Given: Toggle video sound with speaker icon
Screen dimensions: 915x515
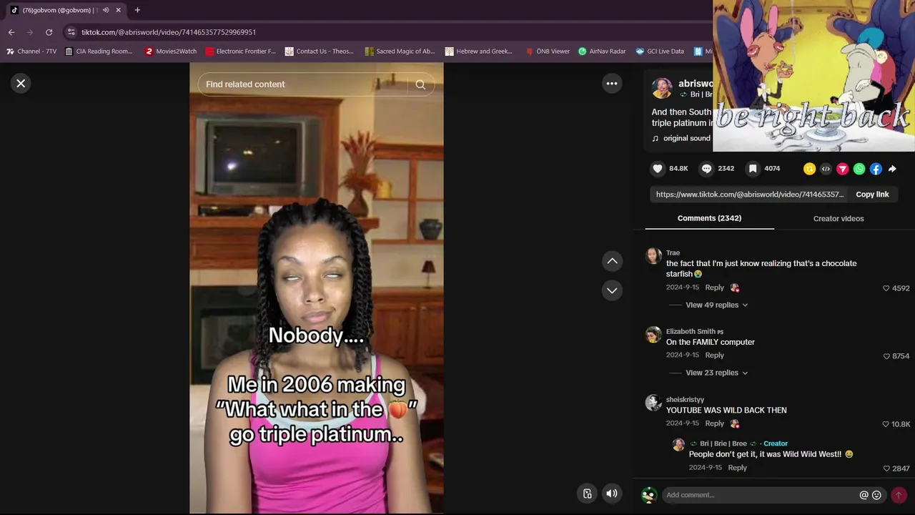Looking at the screenshot, I should pos(612,494).
